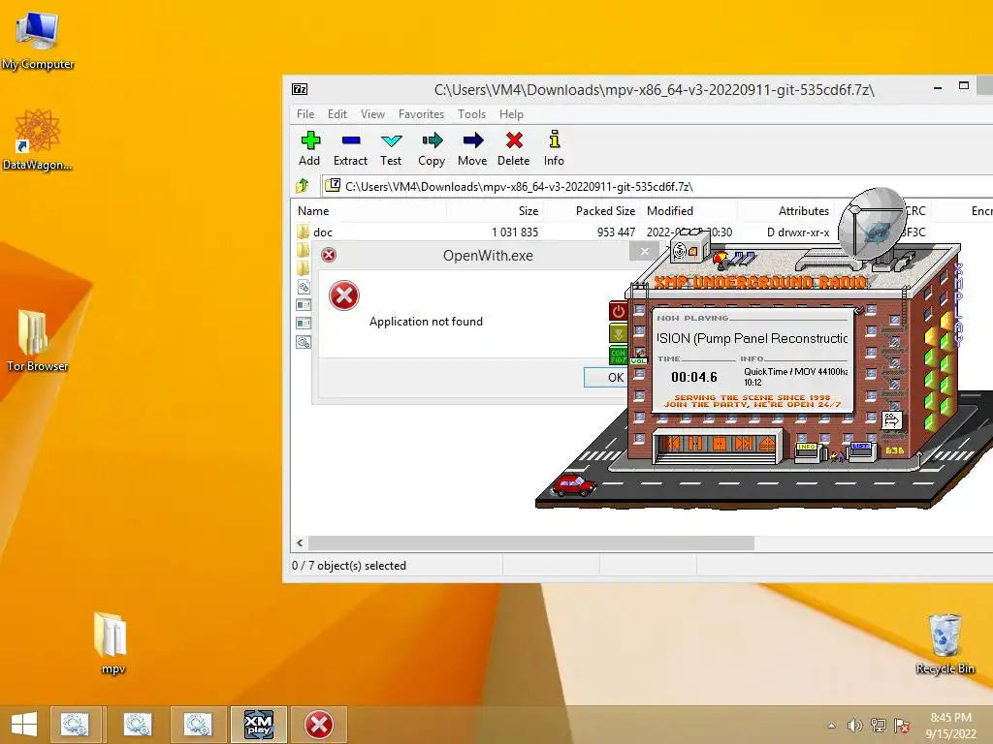Image resolution: width=993 pixels, height=744 pixels.
Task: Select the mpv folder on desktop
Action: (112, 643)
